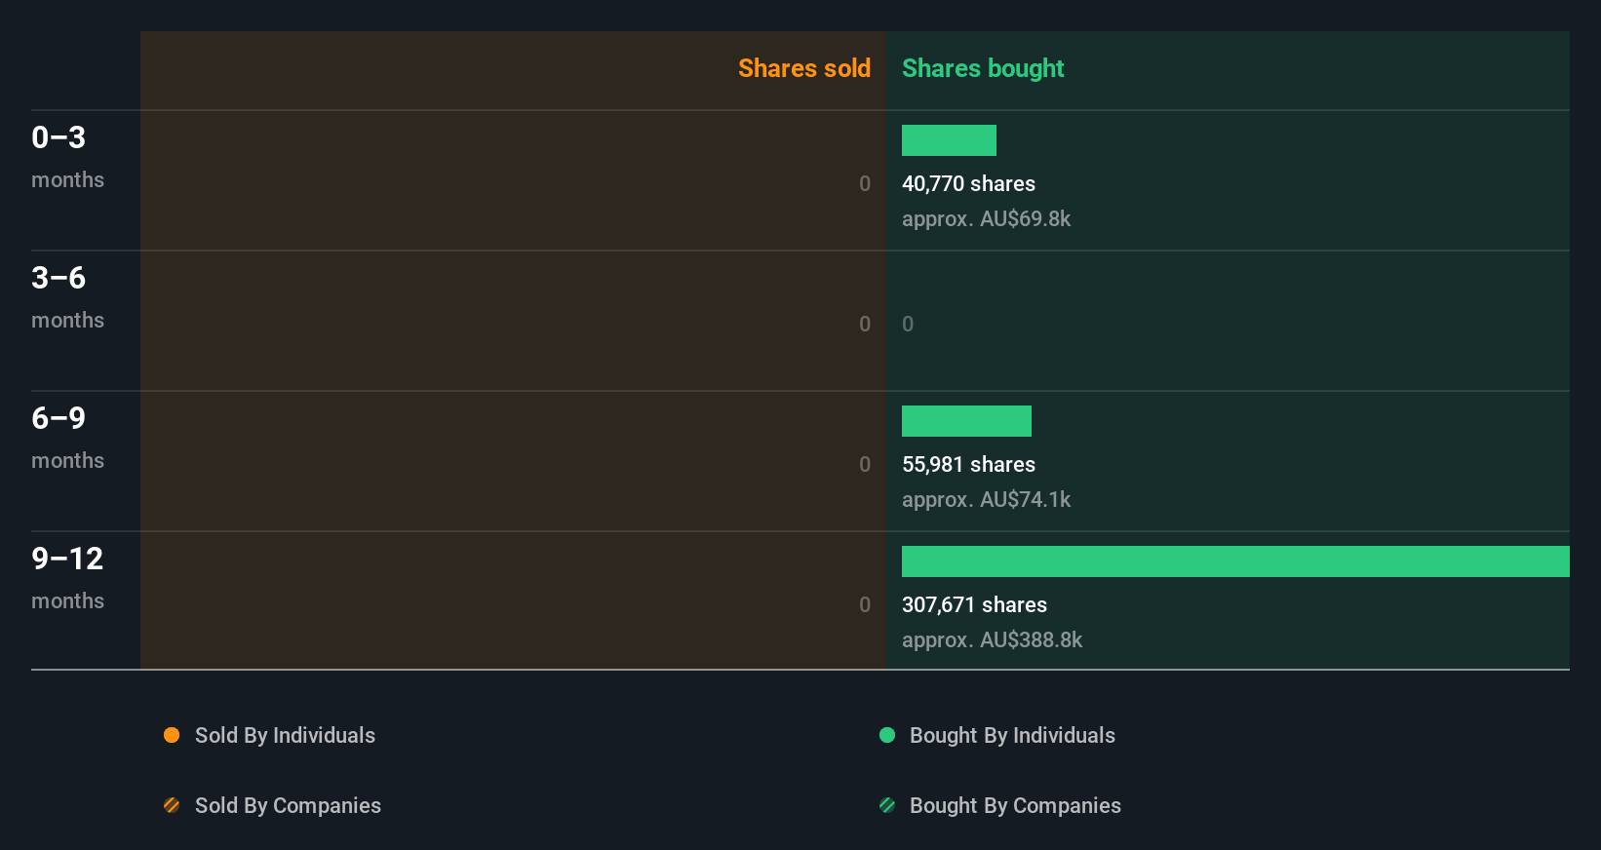The image size is (1601, 850).
Task: Click the 307,671 shares value
Action: (x=974, y=604)
